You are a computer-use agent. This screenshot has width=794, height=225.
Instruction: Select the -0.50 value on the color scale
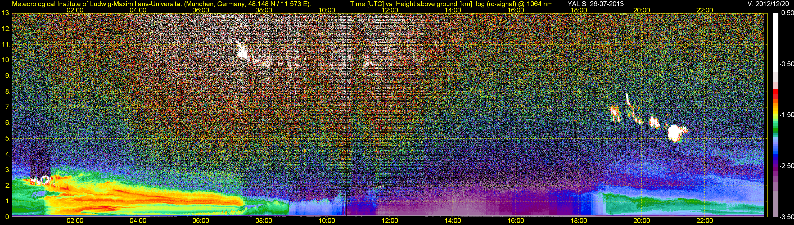tap(786, 64)
